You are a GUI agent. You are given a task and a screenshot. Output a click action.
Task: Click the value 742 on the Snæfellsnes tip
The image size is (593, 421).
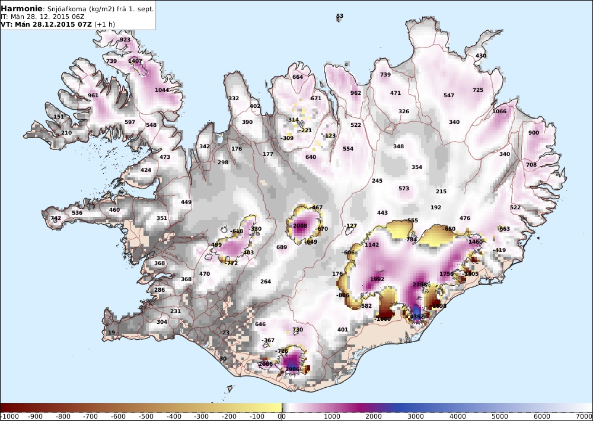coord(56,218)
